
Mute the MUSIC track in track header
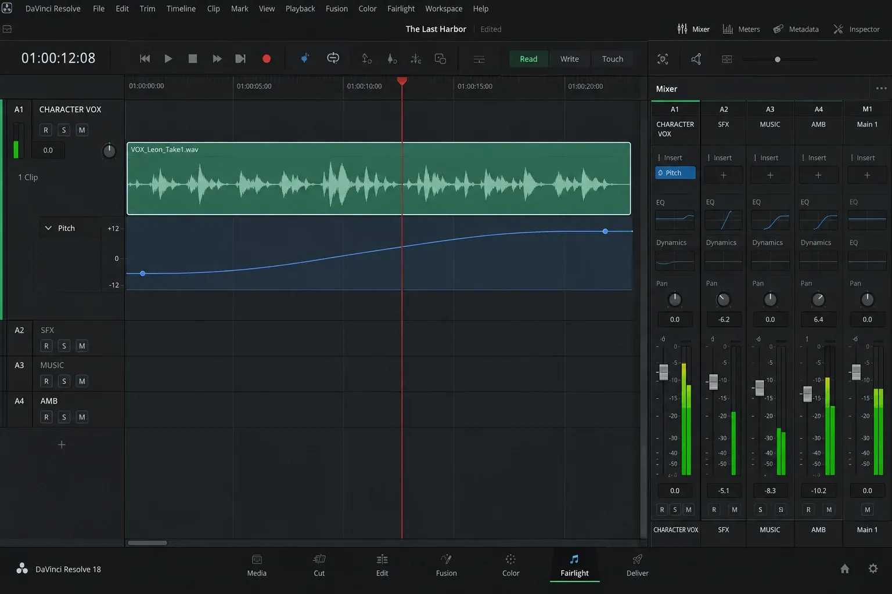[82, 381]
